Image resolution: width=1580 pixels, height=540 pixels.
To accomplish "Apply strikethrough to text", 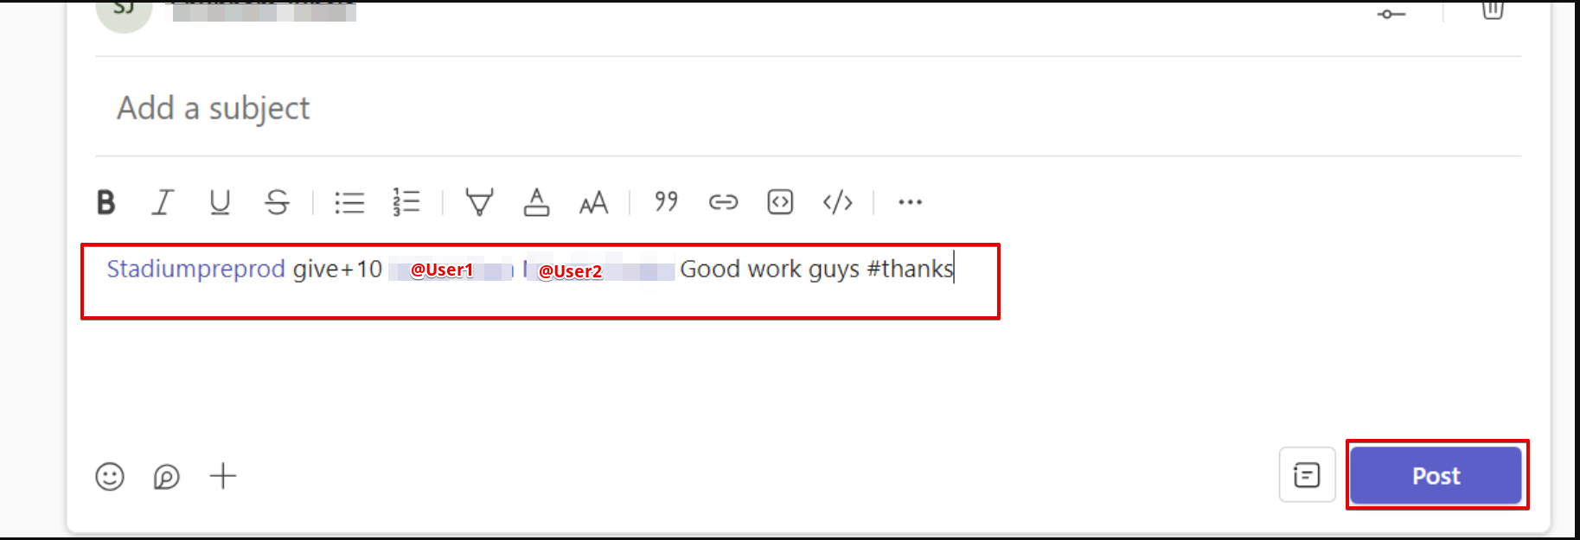I will [x=277, y=202].
